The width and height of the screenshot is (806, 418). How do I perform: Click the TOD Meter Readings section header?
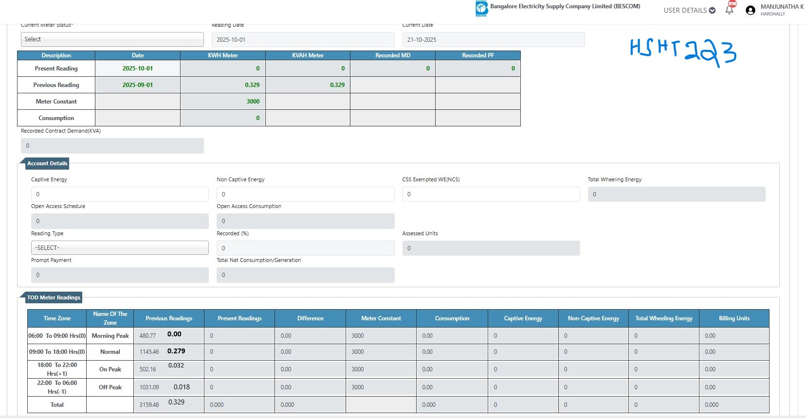(x=54, y=297)
